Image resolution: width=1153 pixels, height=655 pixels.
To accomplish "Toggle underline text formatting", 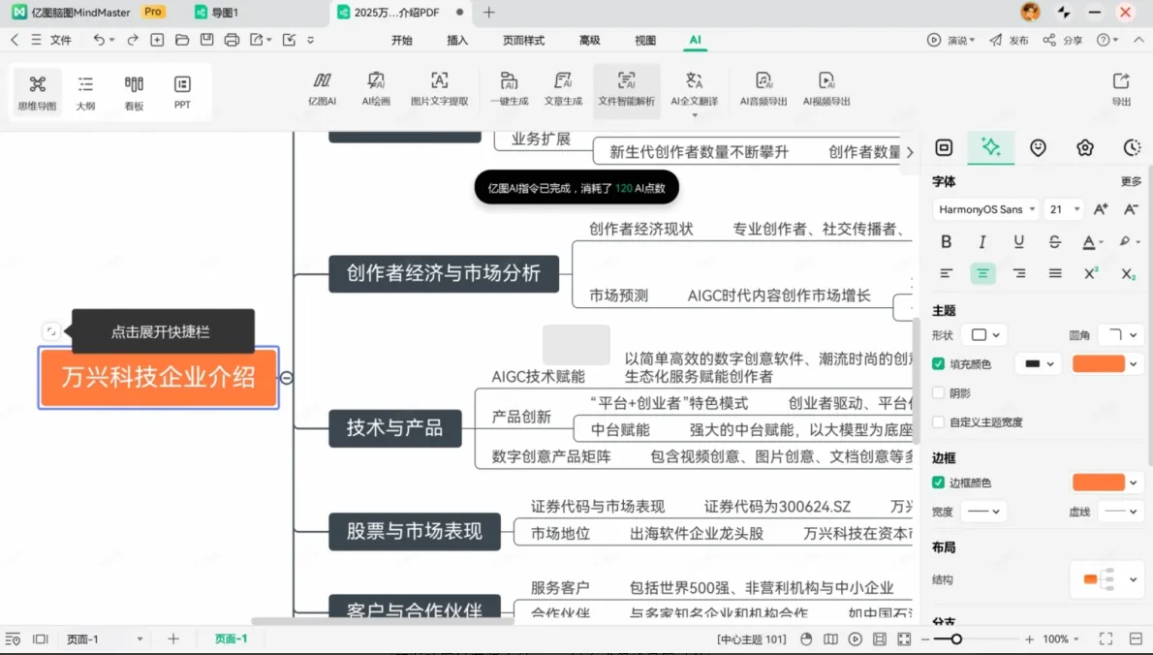I will (1018, 241).
